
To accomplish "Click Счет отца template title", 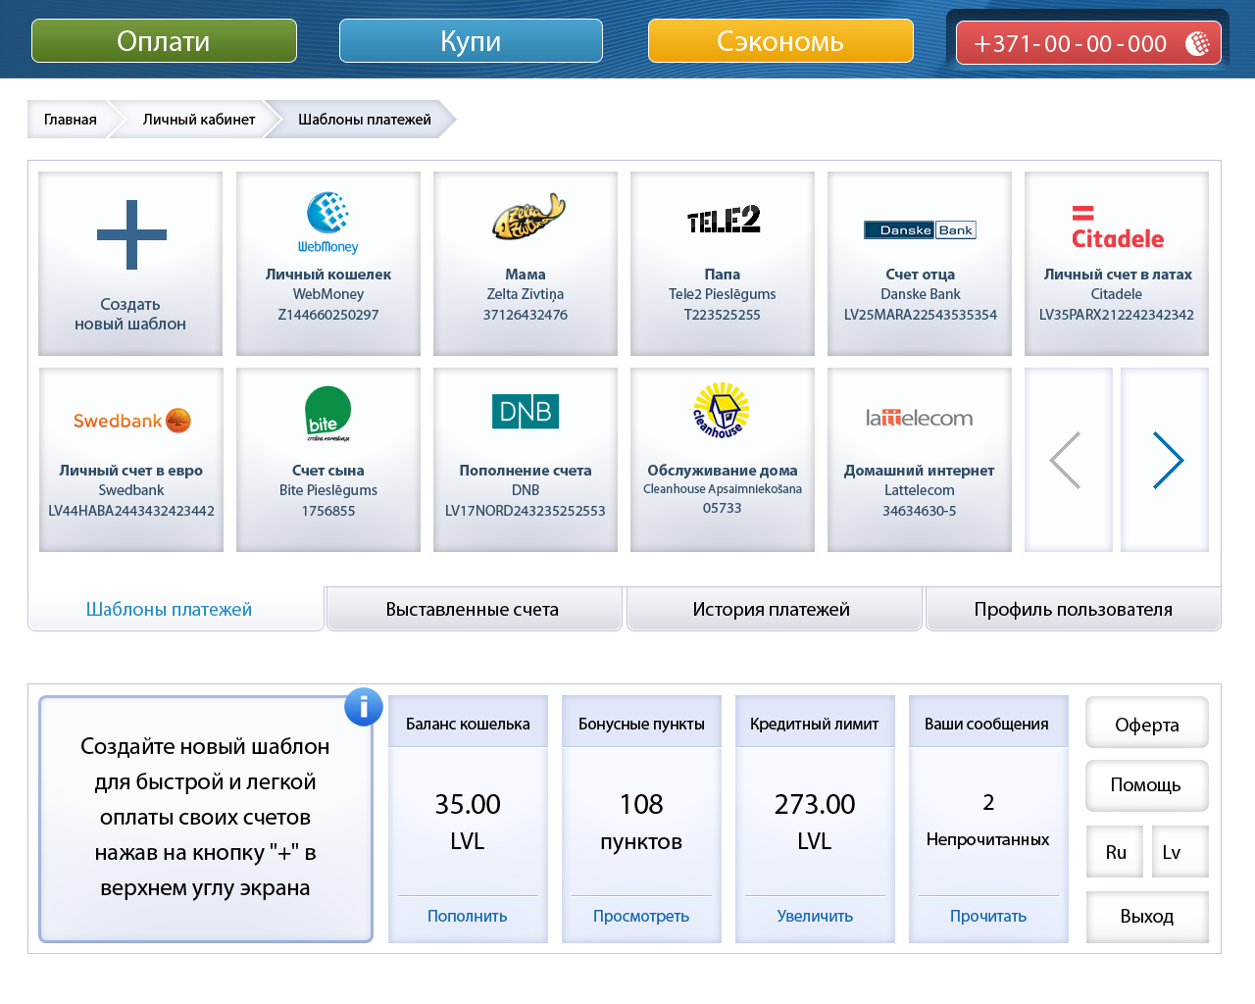I will 920,275.
